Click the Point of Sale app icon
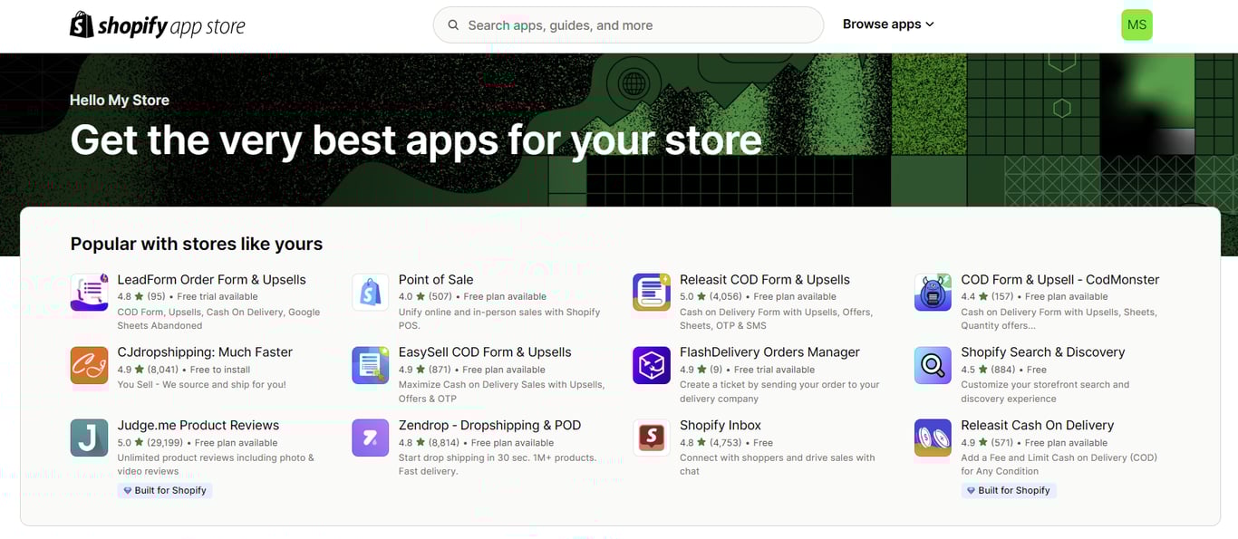Viewport: 1238px width, 539px height. point(370,293)
